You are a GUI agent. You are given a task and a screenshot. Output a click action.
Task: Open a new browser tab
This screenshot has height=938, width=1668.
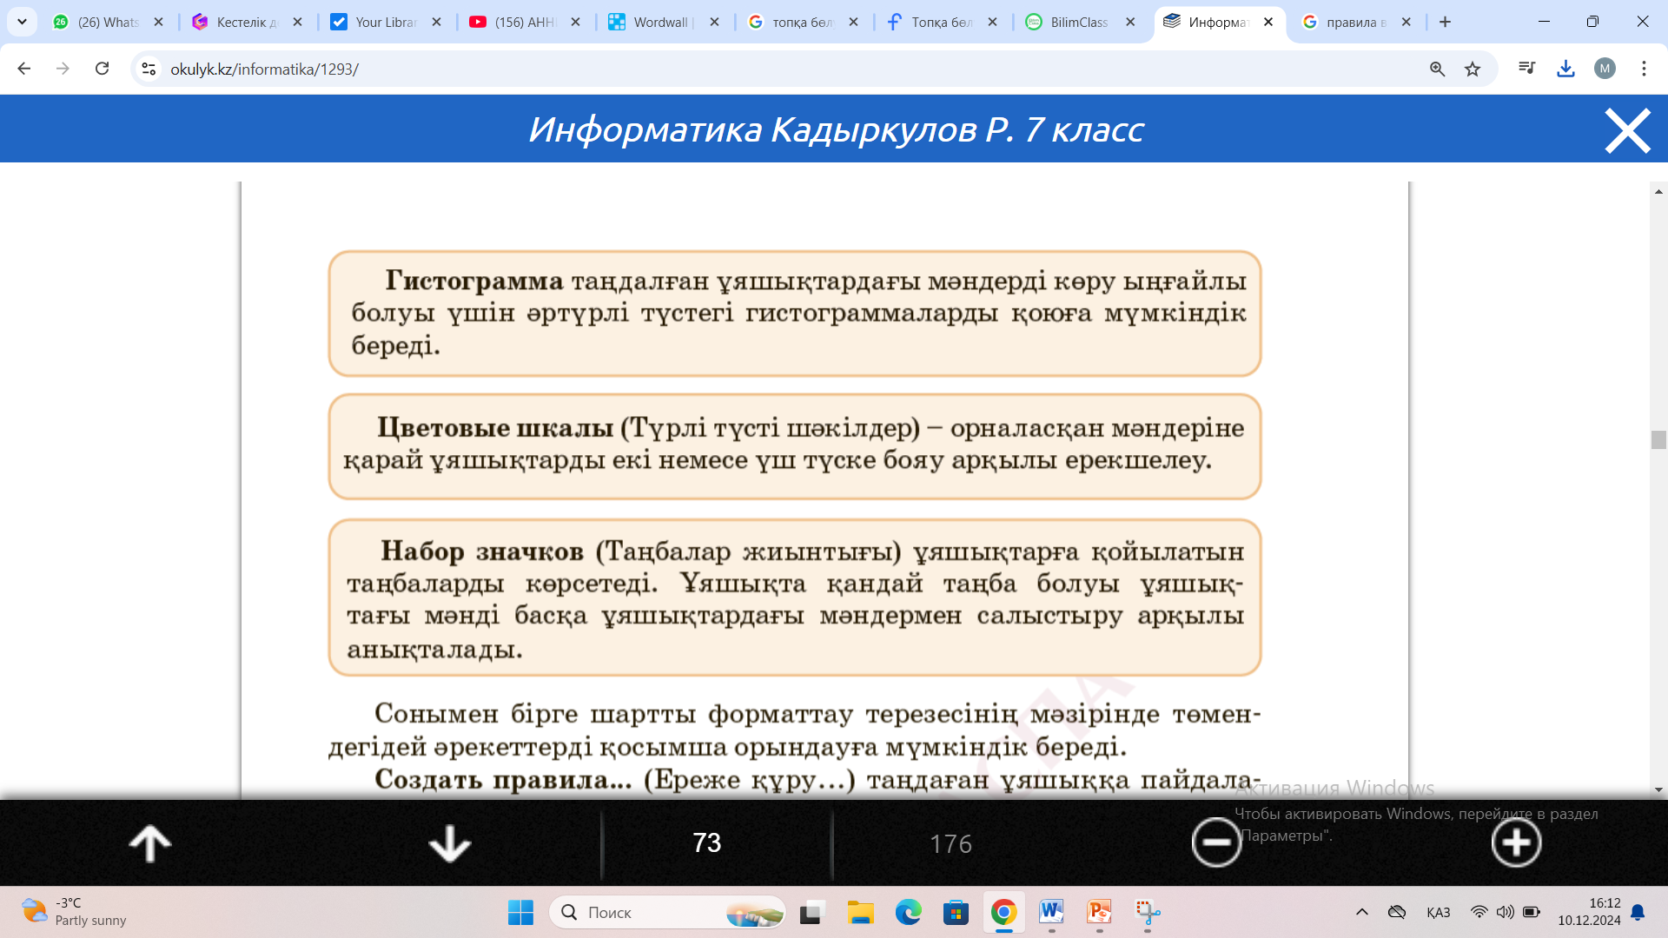(1445, 22)
